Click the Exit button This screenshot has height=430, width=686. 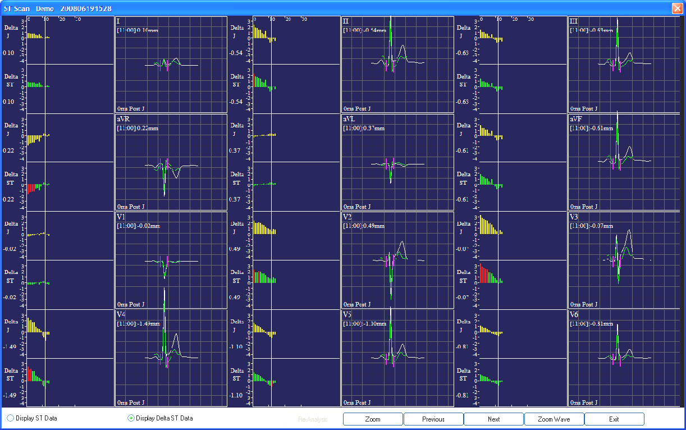(x=614, y=419)
